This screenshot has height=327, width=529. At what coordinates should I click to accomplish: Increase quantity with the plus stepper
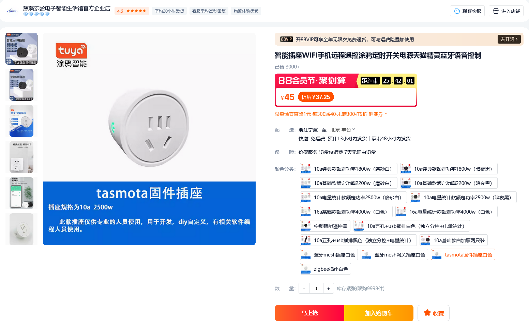[328, 288]
